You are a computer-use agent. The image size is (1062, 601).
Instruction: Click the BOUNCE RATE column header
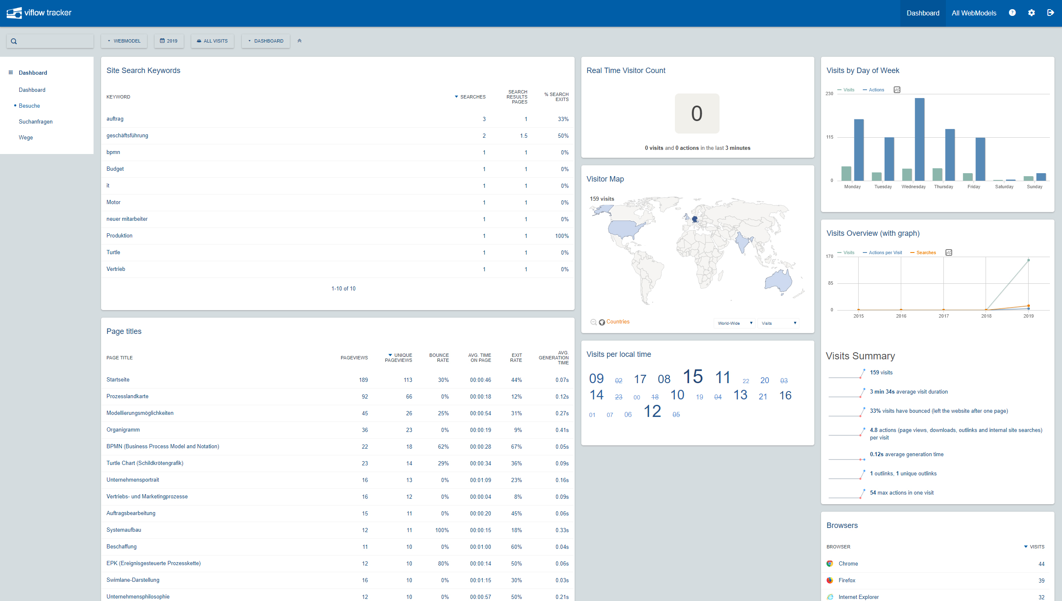tap(439, 358)
